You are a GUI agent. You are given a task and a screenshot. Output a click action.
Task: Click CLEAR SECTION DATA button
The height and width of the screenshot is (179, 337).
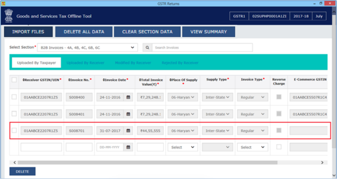pyautogui.click(x=147, y=32)
